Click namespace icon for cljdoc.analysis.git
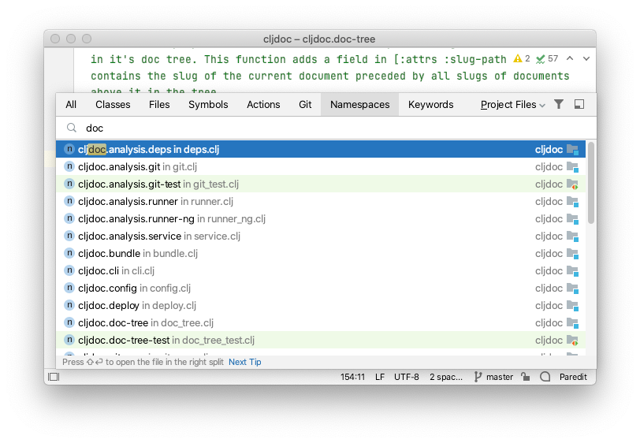This screenshot has width=640, height=443. click(69, 166)
